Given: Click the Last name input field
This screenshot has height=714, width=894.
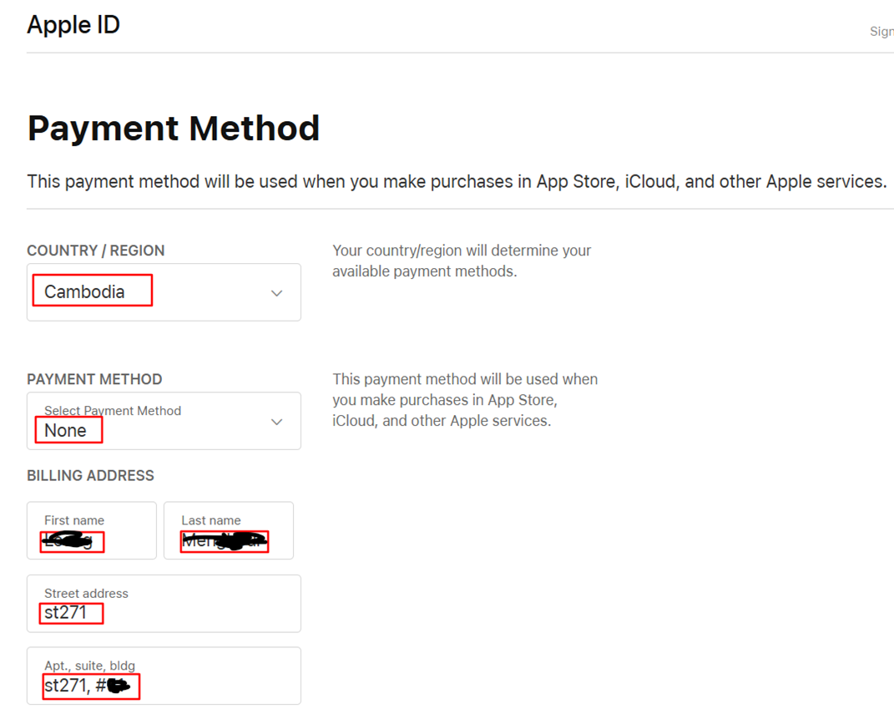Looking at the screenshot, I should click(229, 530).
